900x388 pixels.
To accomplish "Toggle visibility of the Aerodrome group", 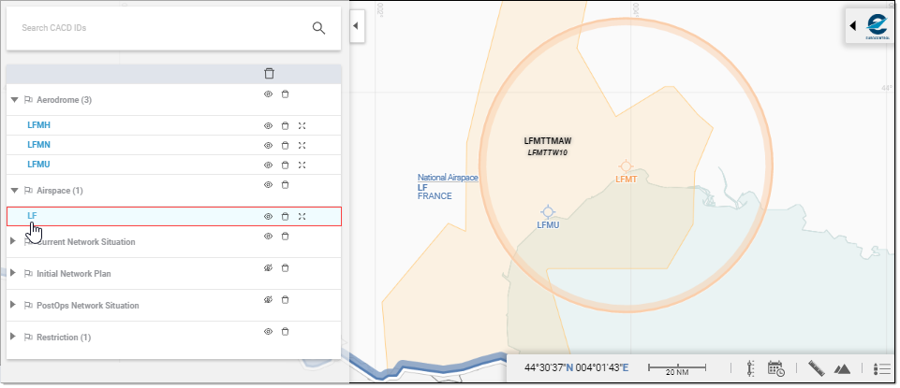I will pyautogui.click(x=268, y=93).
